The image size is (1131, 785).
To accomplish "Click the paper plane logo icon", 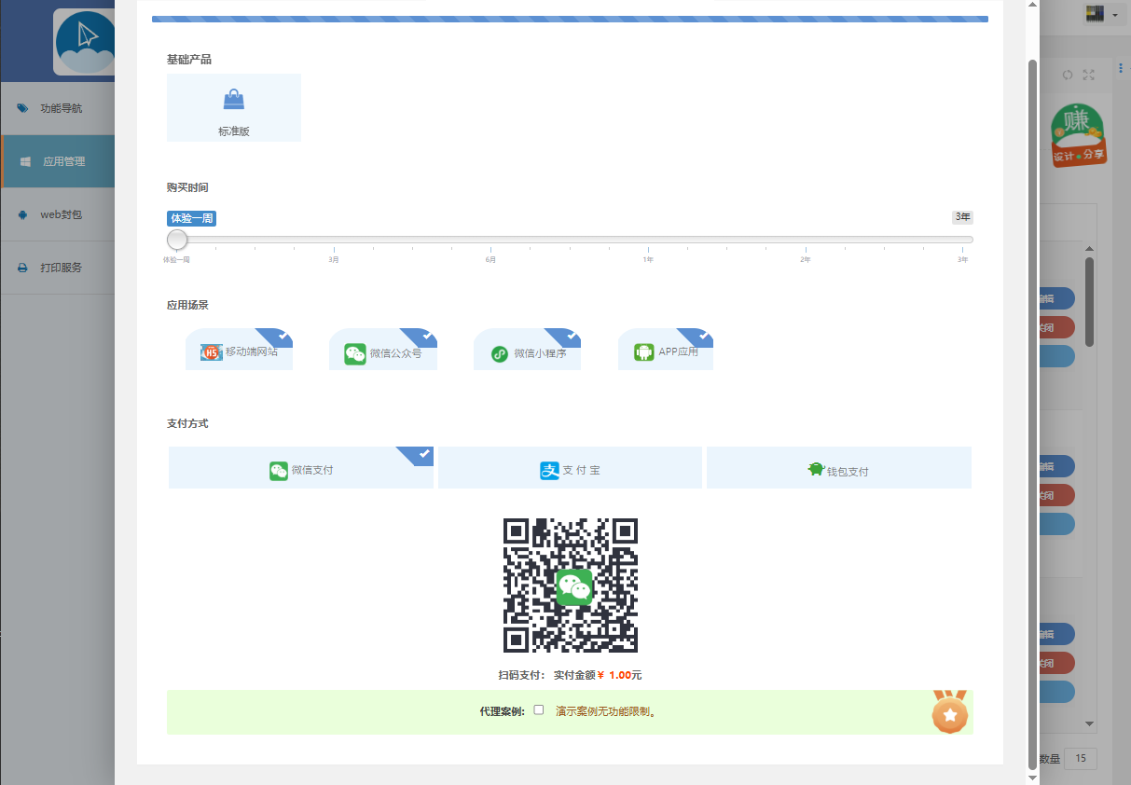I will click(86, 42).
